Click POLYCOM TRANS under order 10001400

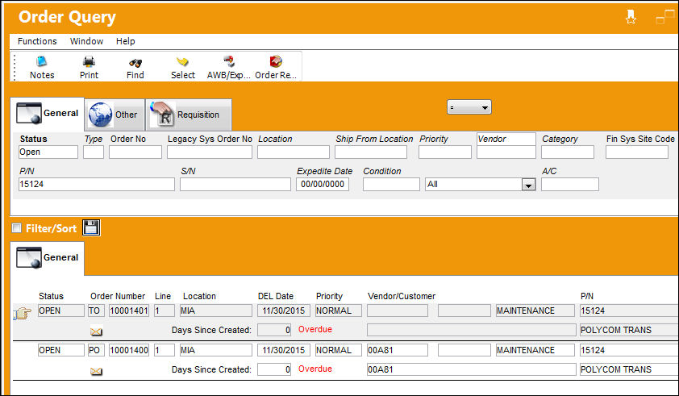pyautogui.click(x=629, y=369)
